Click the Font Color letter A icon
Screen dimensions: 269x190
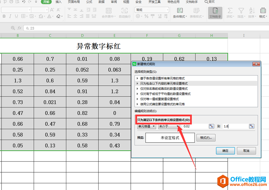pyautogui.click(x=49, y=16)
